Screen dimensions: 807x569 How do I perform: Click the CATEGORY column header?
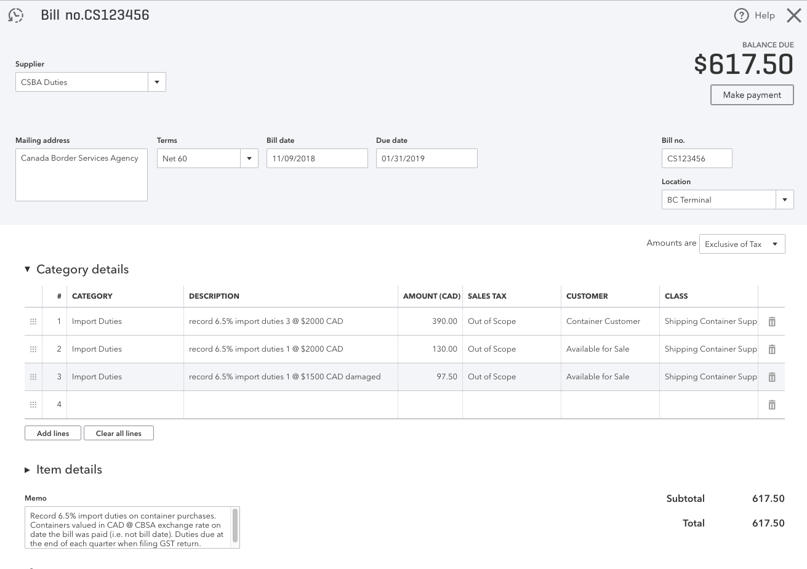(x=92, y=296)
